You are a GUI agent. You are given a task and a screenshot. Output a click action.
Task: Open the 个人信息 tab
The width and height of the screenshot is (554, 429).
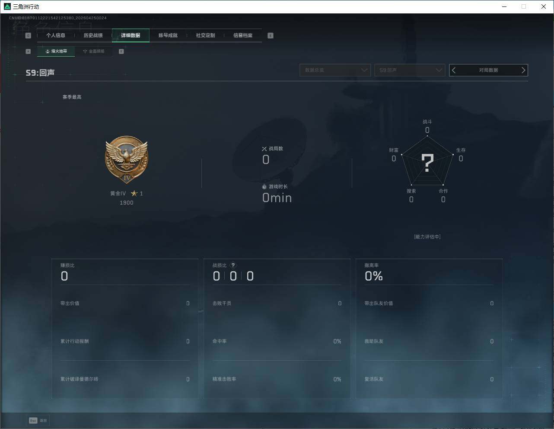(56, 35)
